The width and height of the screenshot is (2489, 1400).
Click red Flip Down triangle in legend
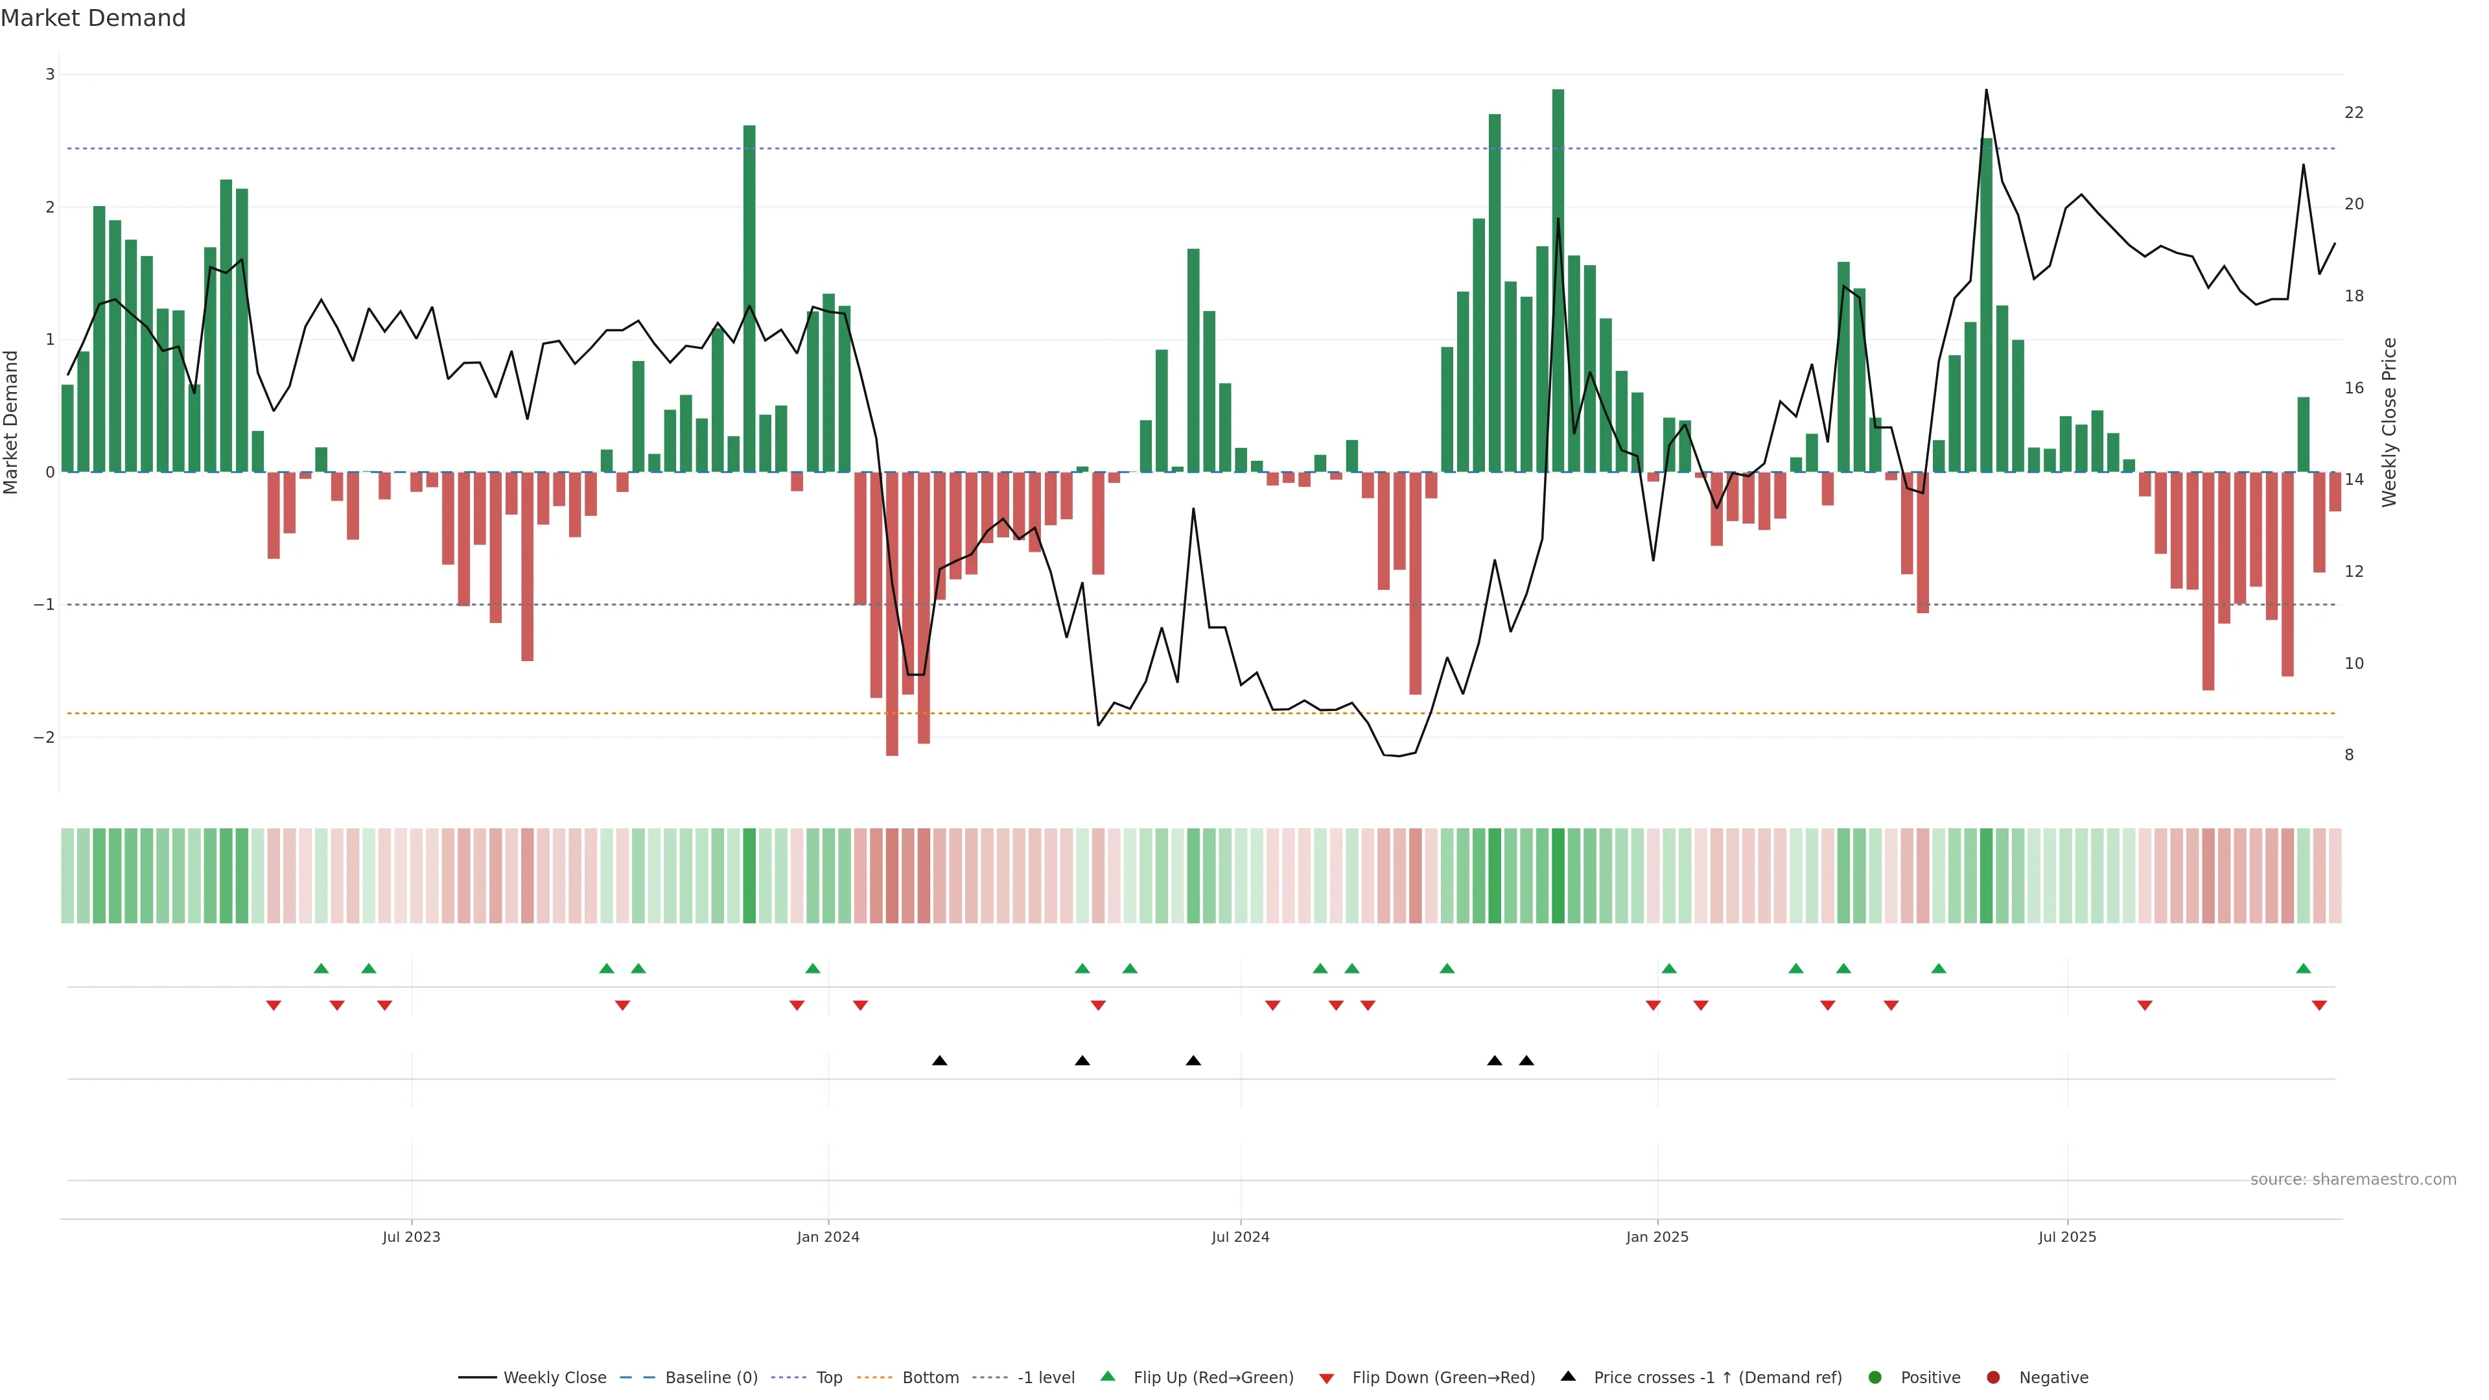[1327, 1379]
